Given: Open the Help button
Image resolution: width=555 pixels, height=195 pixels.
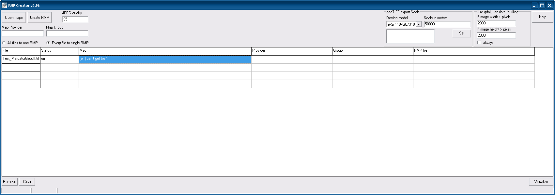Looking at the screenshot, I should tap(542, 17).
